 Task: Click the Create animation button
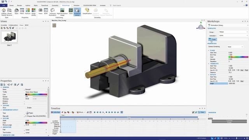point(212,39)
